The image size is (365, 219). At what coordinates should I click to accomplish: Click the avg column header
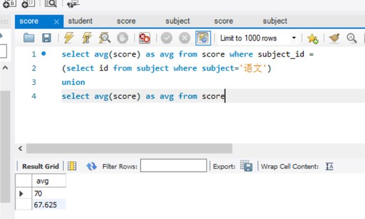(49, 181)
